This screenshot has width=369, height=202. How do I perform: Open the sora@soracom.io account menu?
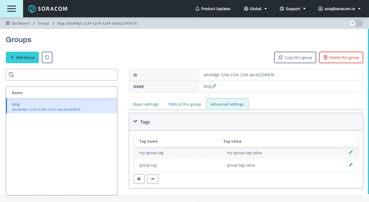tap(339, 9)
